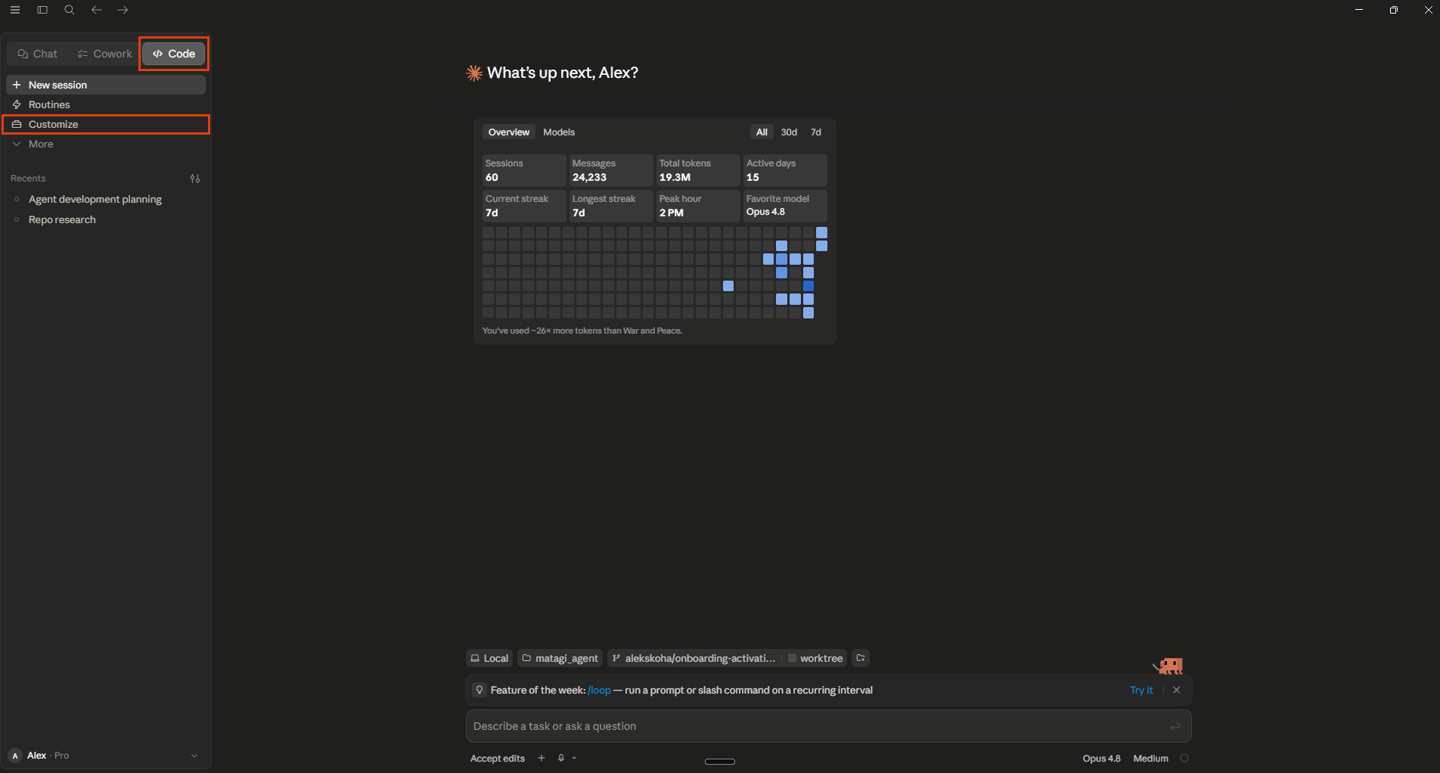Click the Total tokens 19.3M card
The height and width of the screenshot is (773, 1440).
pos(698,170)
